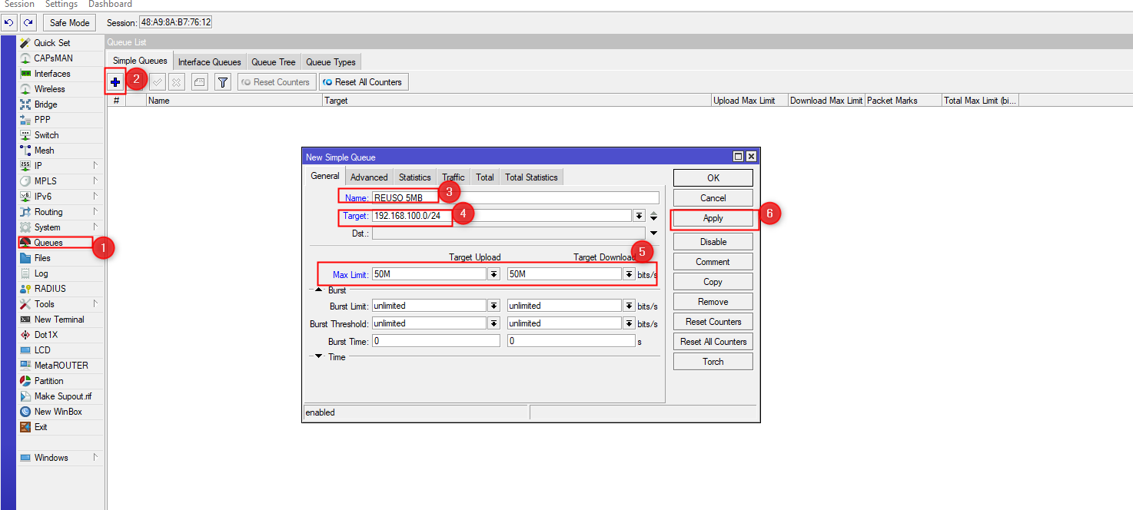
Task: Open Wireless from the sidebar
Action: (x=49, y=89)
